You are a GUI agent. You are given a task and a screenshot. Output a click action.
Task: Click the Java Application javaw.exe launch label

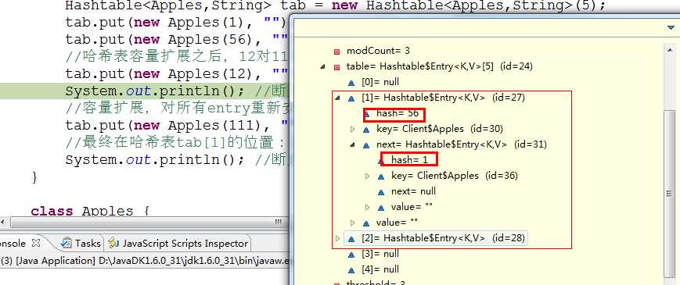click(145, 261)
